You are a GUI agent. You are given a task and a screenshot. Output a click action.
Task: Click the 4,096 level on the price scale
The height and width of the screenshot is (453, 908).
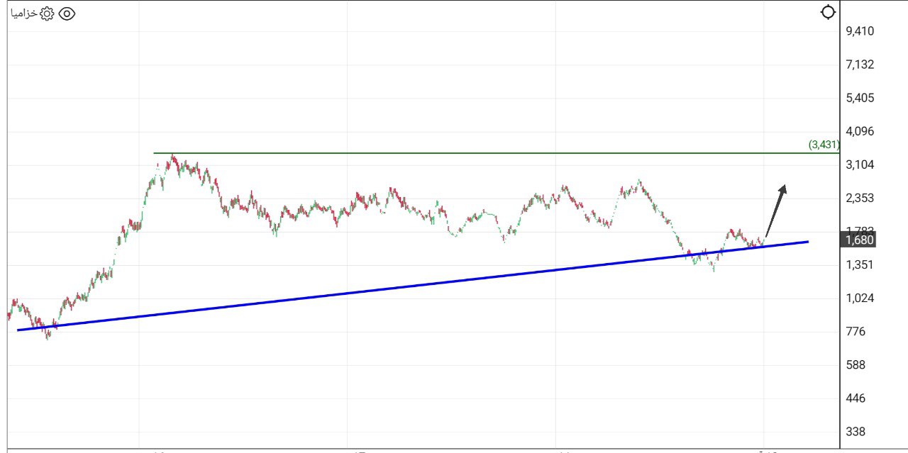[x=860, y=131]
